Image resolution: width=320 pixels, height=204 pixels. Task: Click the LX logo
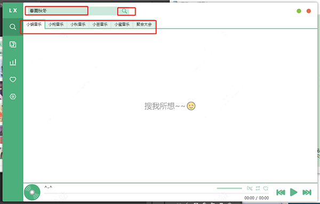coord(13,11)
